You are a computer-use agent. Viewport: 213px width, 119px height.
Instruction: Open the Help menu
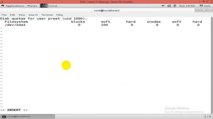[x=60, y=15]
